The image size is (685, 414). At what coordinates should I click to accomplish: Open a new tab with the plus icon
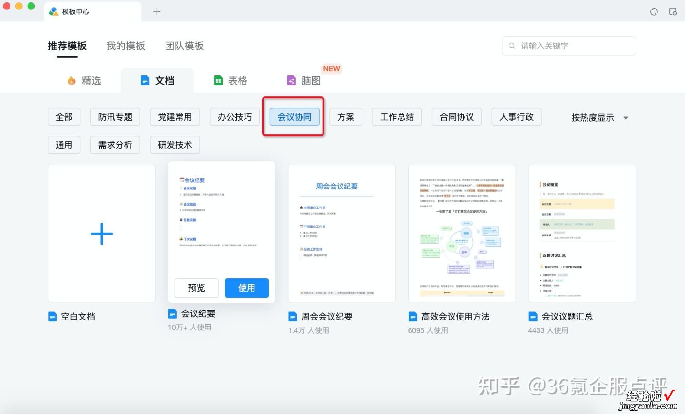(x=157, y=11)
